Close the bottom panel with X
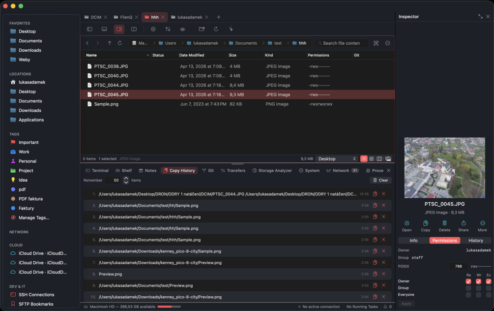The height and width of the screenshot is (311, 494). 389,171
